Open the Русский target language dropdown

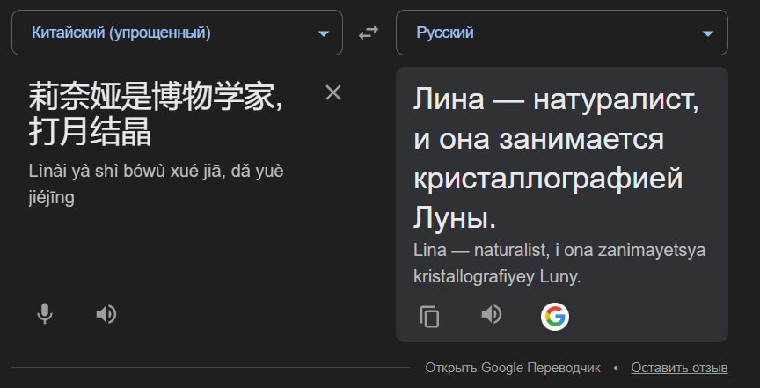tap(561, 33)
